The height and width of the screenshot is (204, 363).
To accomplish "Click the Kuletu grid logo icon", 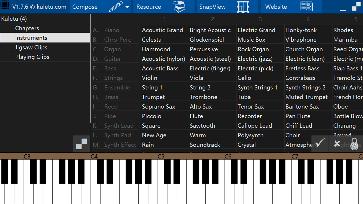I will click(5, 5).
